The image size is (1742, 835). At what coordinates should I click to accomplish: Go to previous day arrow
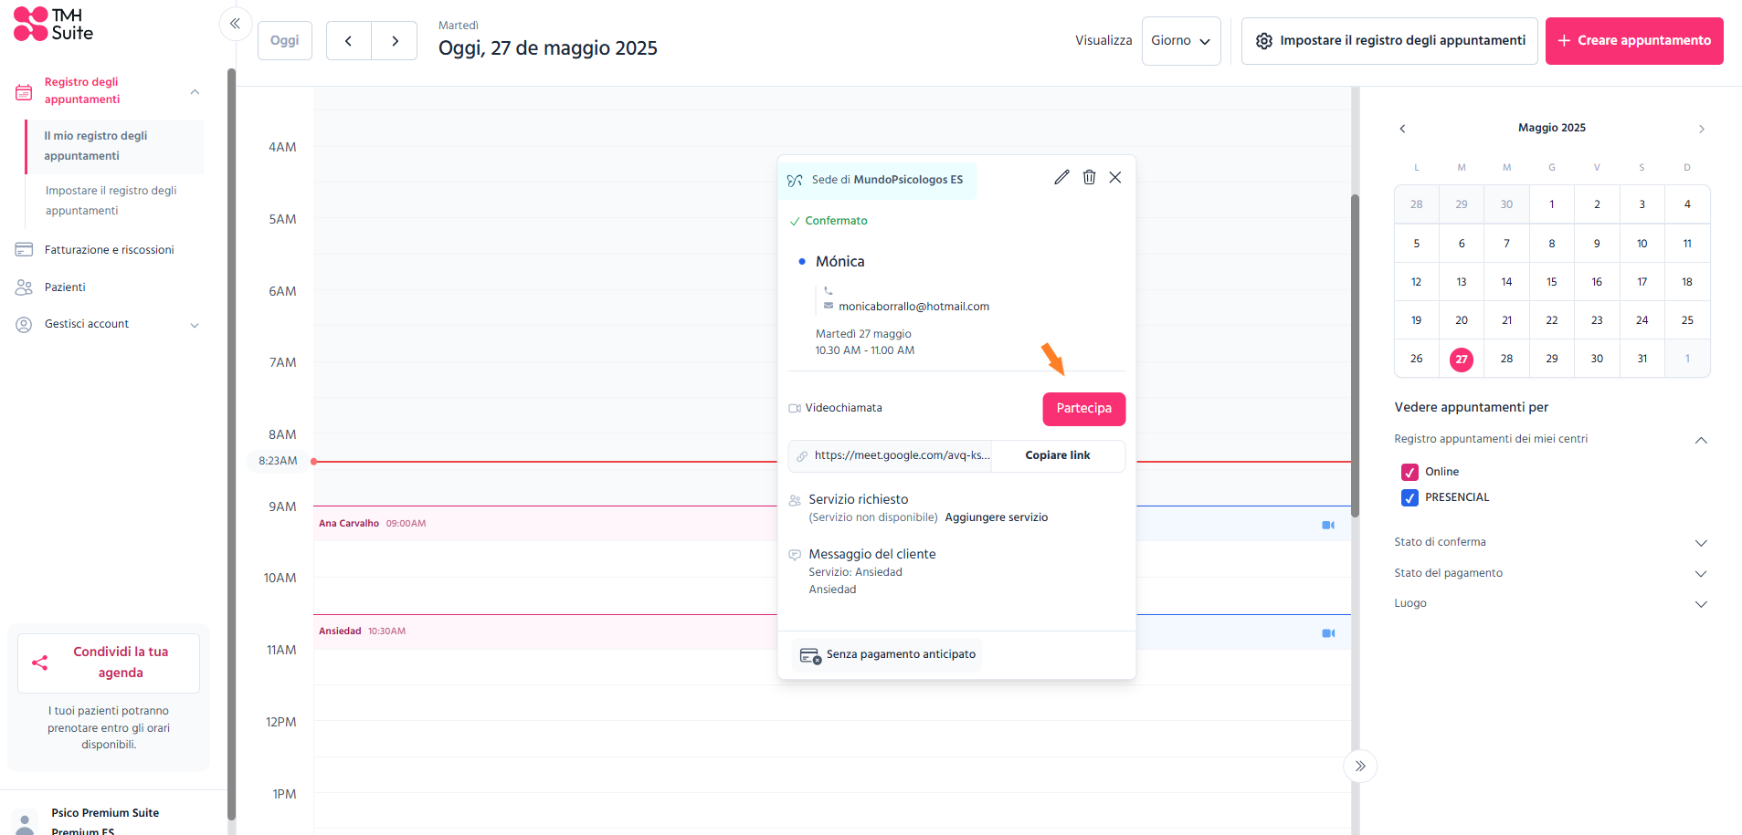[x=348, y=41]
